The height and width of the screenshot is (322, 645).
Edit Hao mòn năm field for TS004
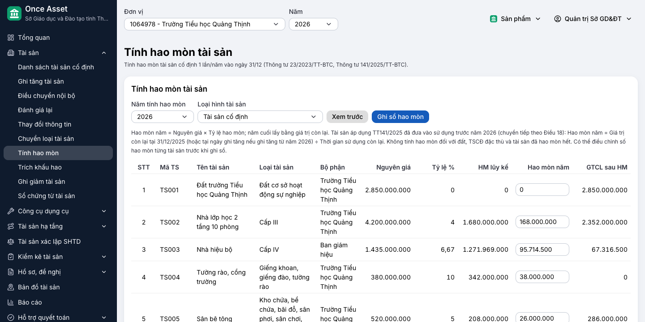pos(542,277)
